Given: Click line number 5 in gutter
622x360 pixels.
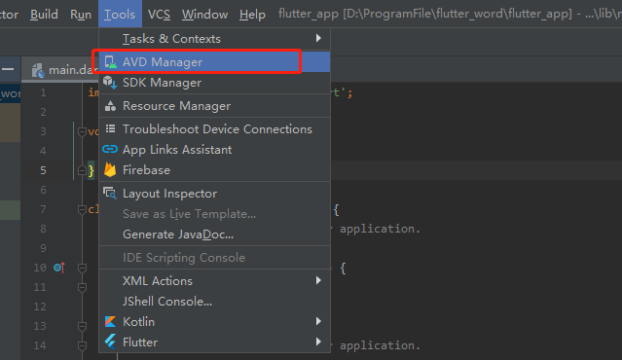Looking at the screenshot, I should (x=43, y=170).
